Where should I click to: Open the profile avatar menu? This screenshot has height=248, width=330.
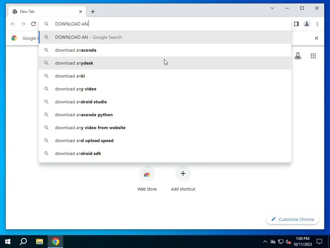coord(307,24)
